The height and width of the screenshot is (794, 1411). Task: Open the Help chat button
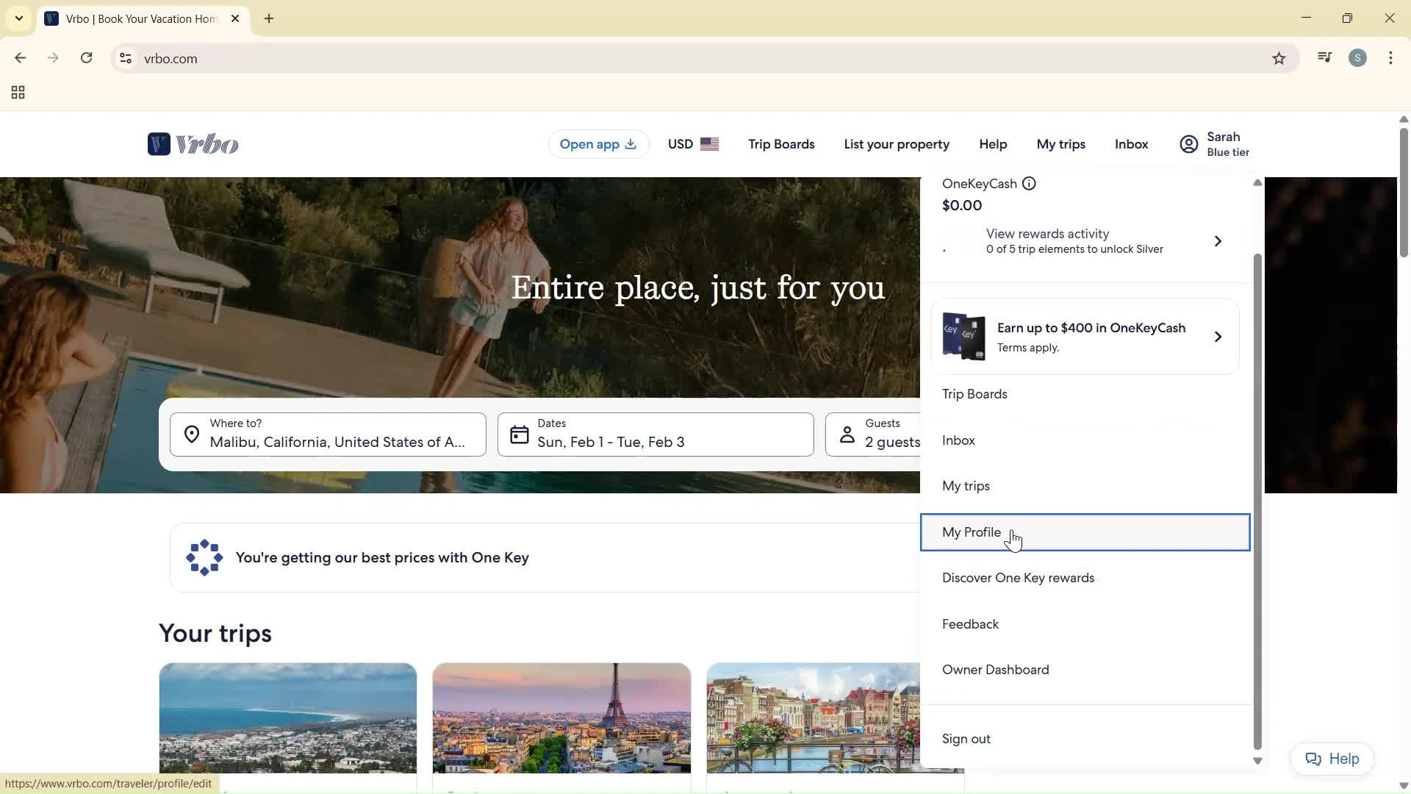coord(1332,759)
